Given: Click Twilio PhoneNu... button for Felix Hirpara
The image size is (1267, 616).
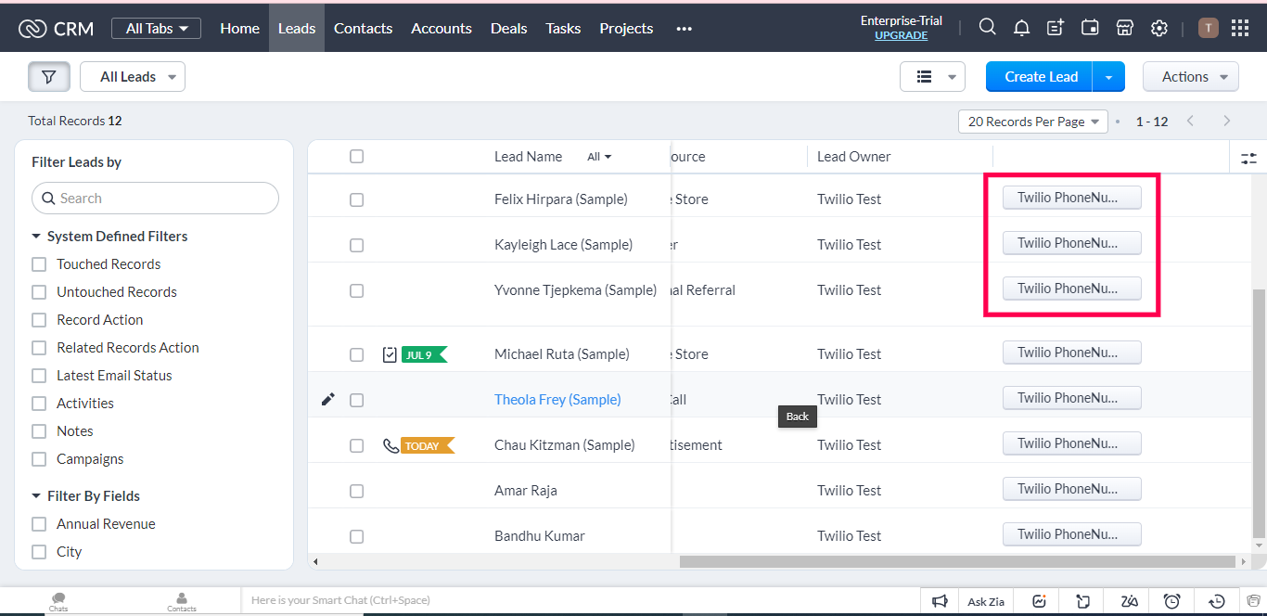Looking at the screenshot, I should click(x=1071, y=198).
